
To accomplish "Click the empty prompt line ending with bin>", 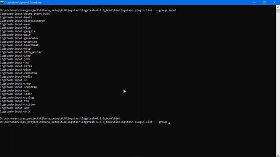I will click(x=60, y=119).
